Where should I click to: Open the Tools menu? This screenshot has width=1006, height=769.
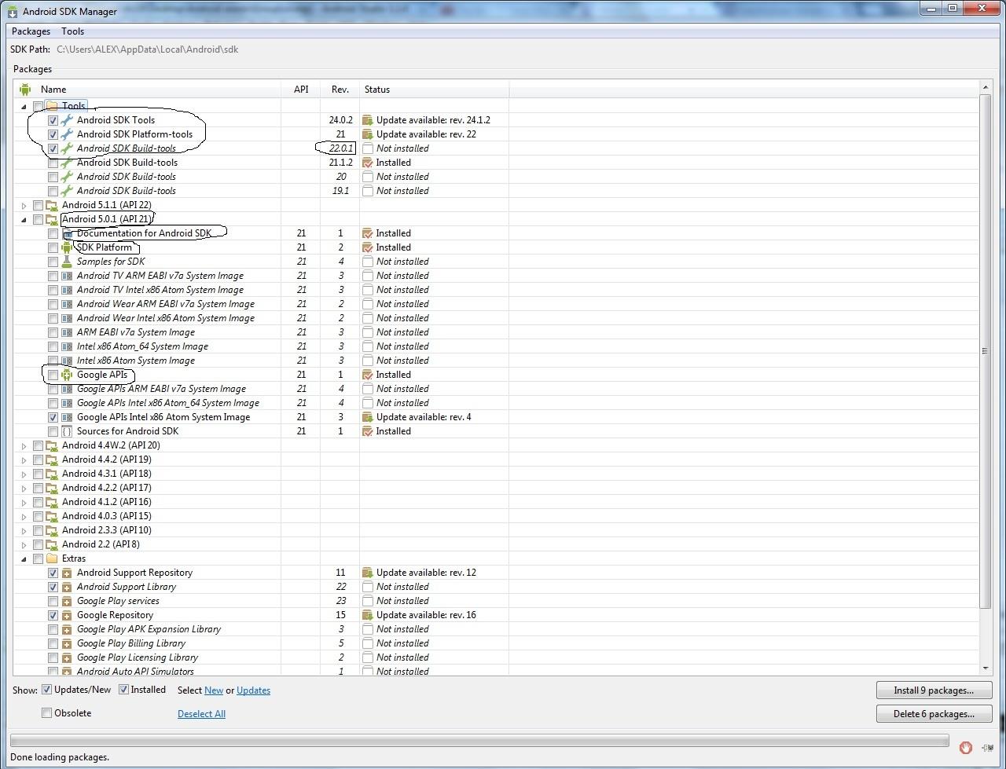coord(72,31)
